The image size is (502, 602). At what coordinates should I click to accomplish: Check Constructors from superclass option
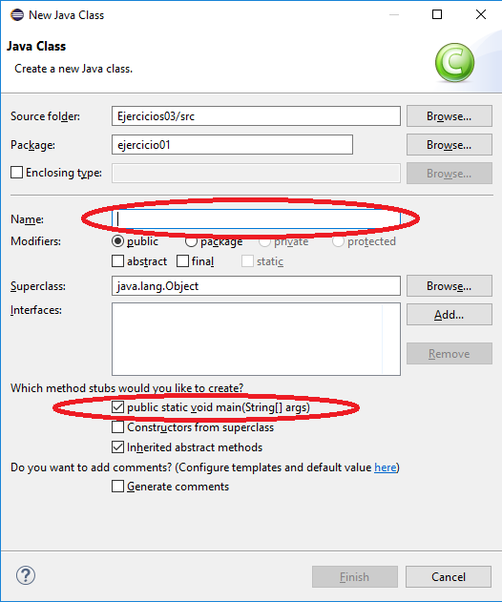click(118, 426)
